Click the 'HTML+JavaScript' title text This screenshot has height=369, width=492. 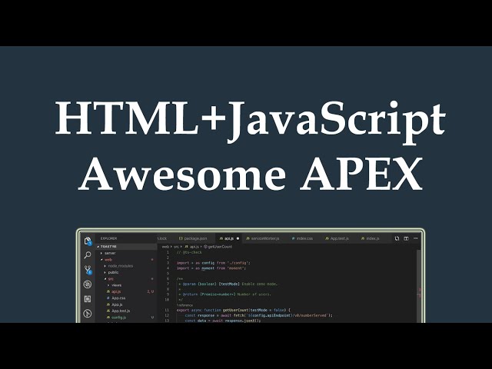[250, 122]
